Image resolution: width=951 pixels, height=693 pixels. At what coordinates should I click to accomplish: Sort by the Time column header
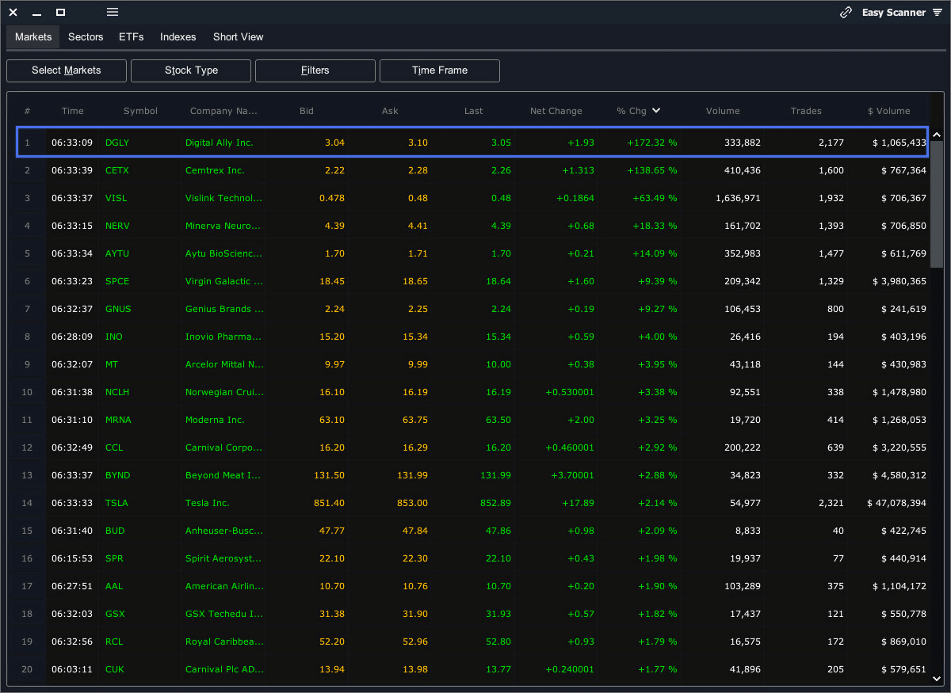pyautogui.click(x=72, y=111)
